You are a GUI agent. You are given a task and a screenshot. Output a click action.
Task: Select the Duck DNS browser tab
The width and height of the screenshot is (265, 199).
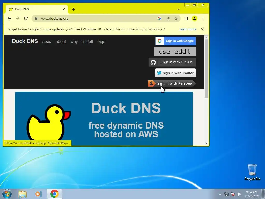coord(37,9)
